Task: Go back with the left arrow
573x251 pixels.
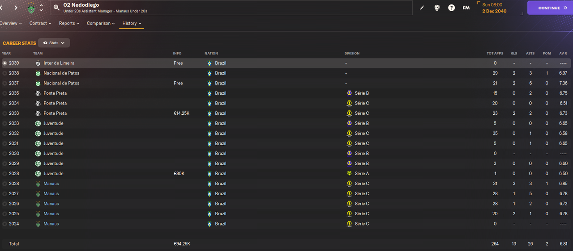Action: (1, 8)
